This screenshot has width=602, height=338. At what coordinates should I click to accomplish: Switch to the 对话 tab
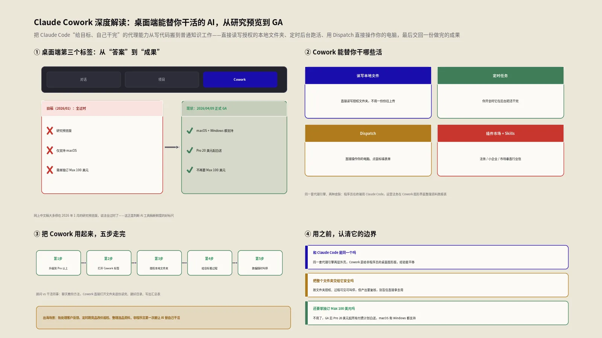pos(84,80)
